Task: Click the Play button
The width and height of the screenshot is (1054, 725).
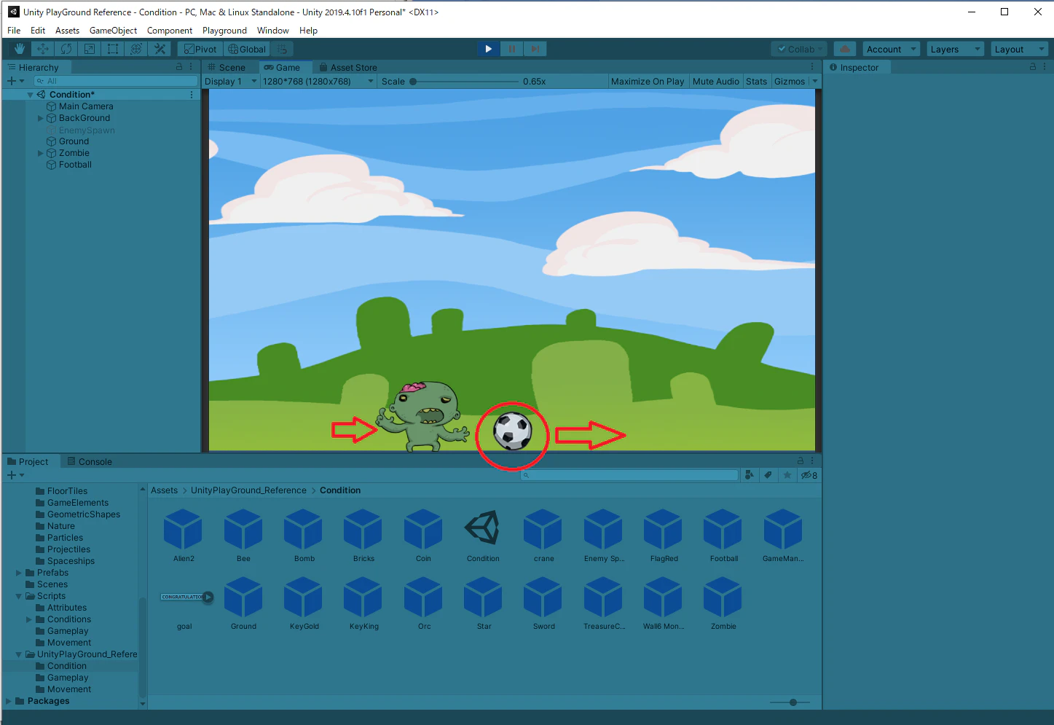Action: point(488,49)
